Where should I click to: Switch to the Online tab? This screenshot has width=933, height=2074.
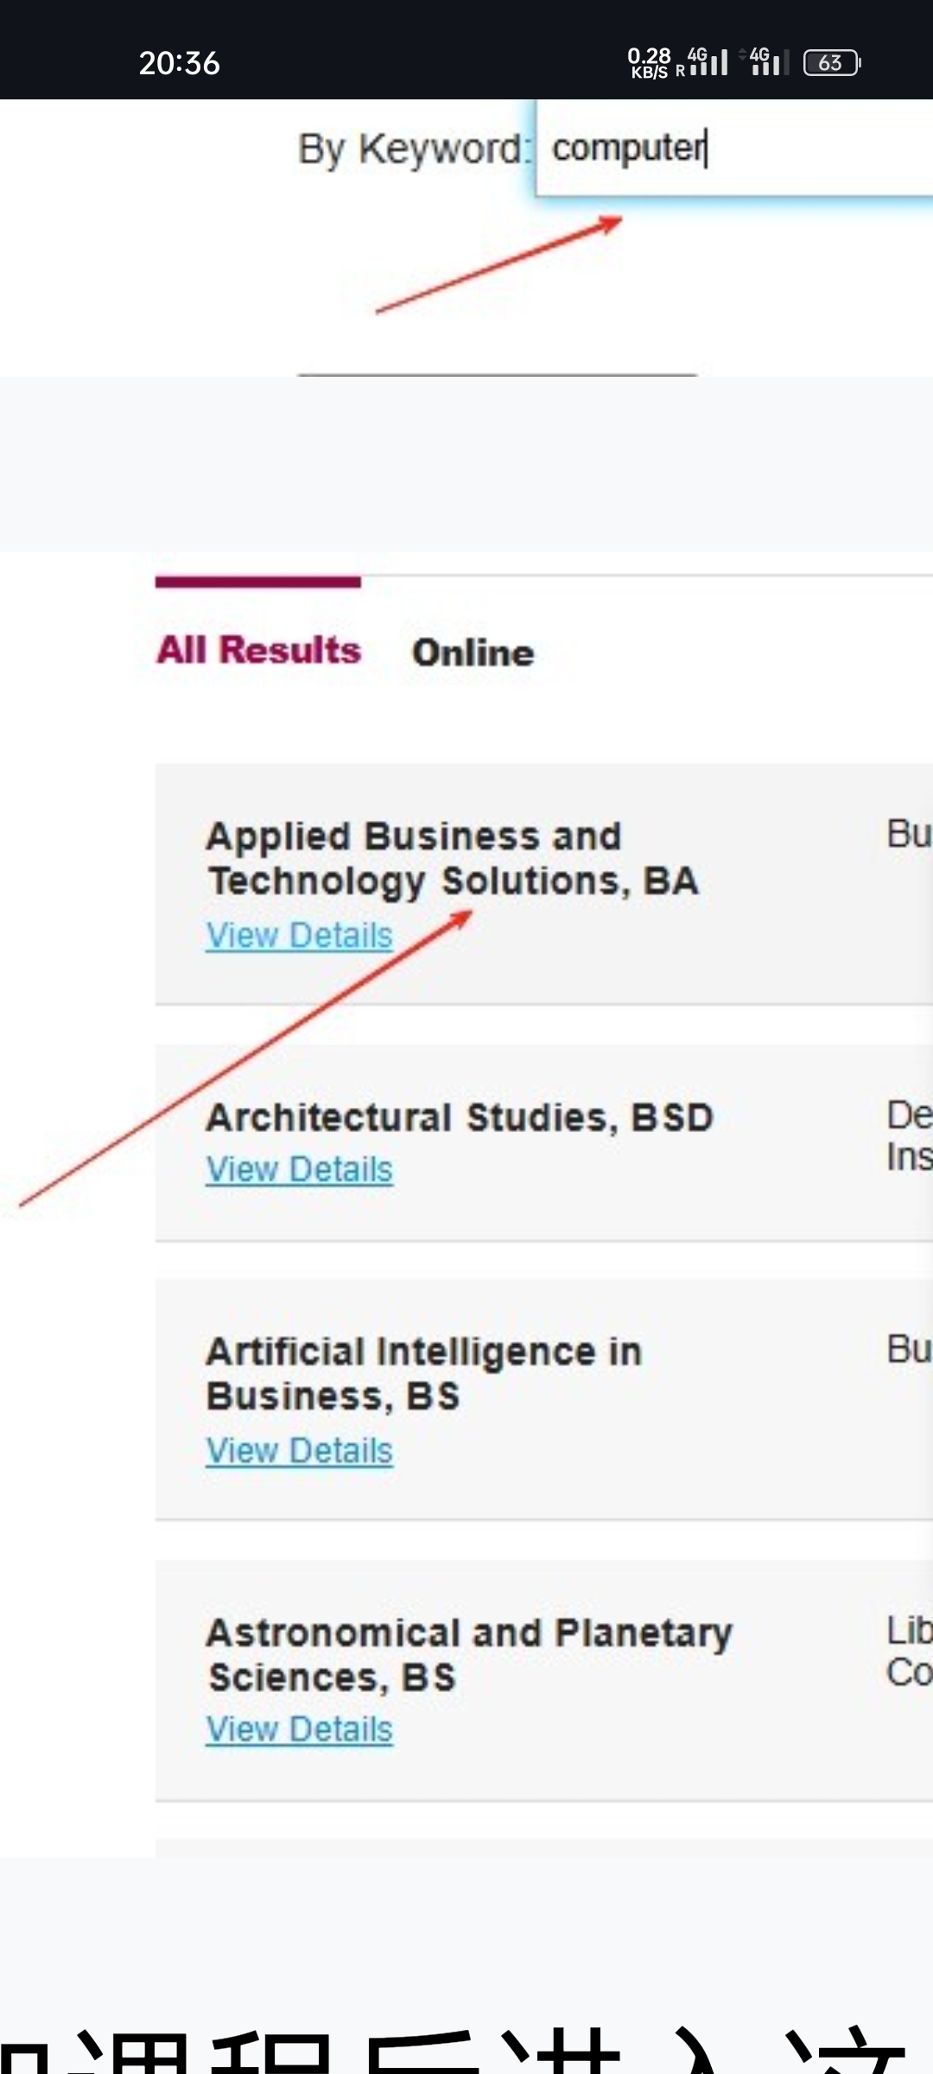click(473, 652)
